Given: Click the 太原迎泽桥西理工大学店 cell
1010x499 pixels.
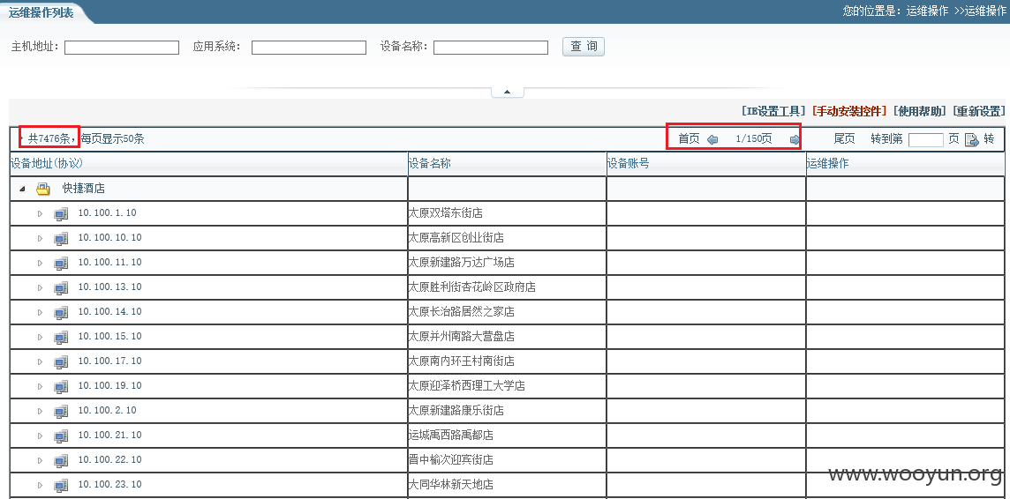Looking at the screenshot, I should [x=507, y=386].
